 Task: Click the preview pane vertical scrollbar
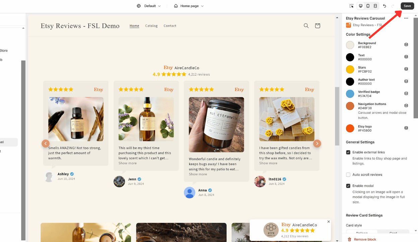[337, 116]
